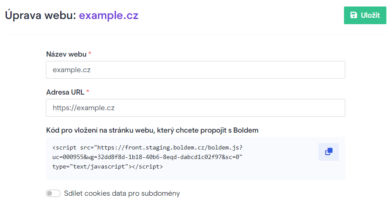
Task: Copy the Boldem embed code to clipboard
Action: click(x=328, y=152)
